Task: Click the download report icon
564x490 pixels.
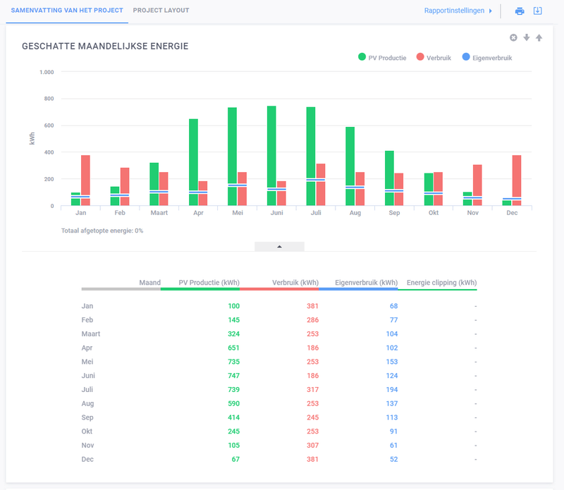Action: point(538,11)
